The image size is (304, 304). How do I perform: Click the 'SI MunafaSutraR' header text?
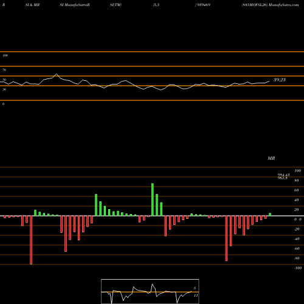[x=75, y=5]
